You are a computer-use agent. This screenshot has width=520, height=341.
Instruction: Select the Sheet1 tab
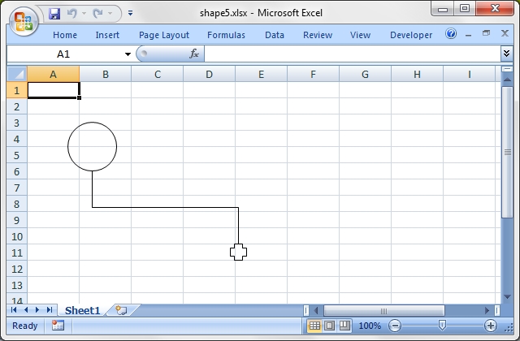[x=82, y=310]
